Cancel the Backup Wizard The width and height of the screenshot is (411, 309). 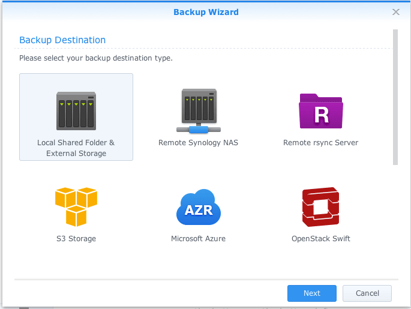click(x=367, y=293)
